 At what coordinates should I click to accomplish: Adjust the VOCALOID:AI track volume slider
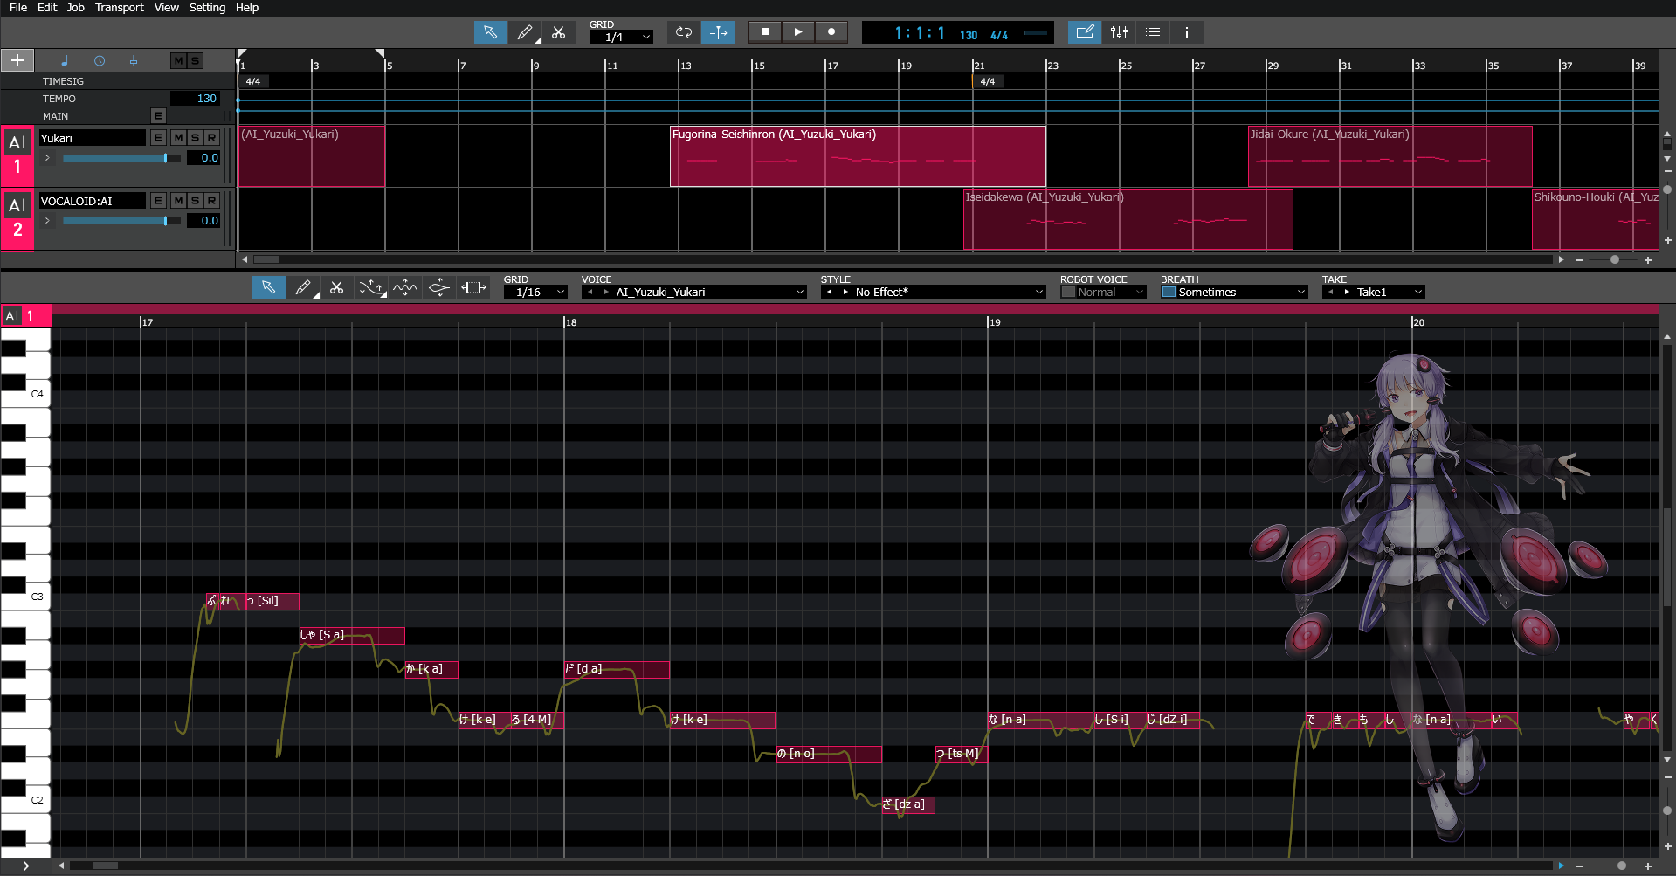pyautogui.click(x=121, y=221)
